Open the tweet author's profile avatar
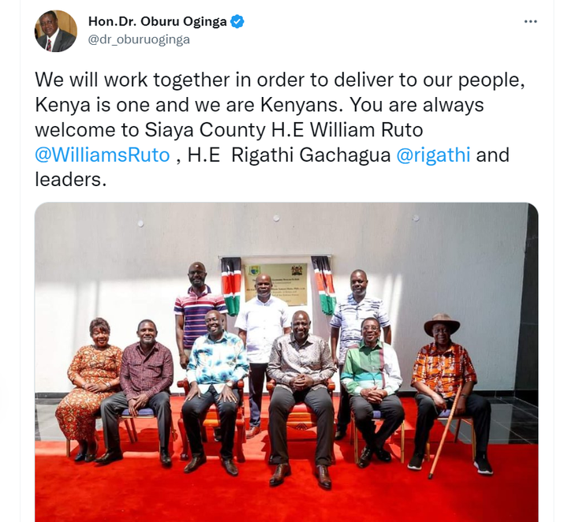The image size is (568, 522). coord(56,31)
